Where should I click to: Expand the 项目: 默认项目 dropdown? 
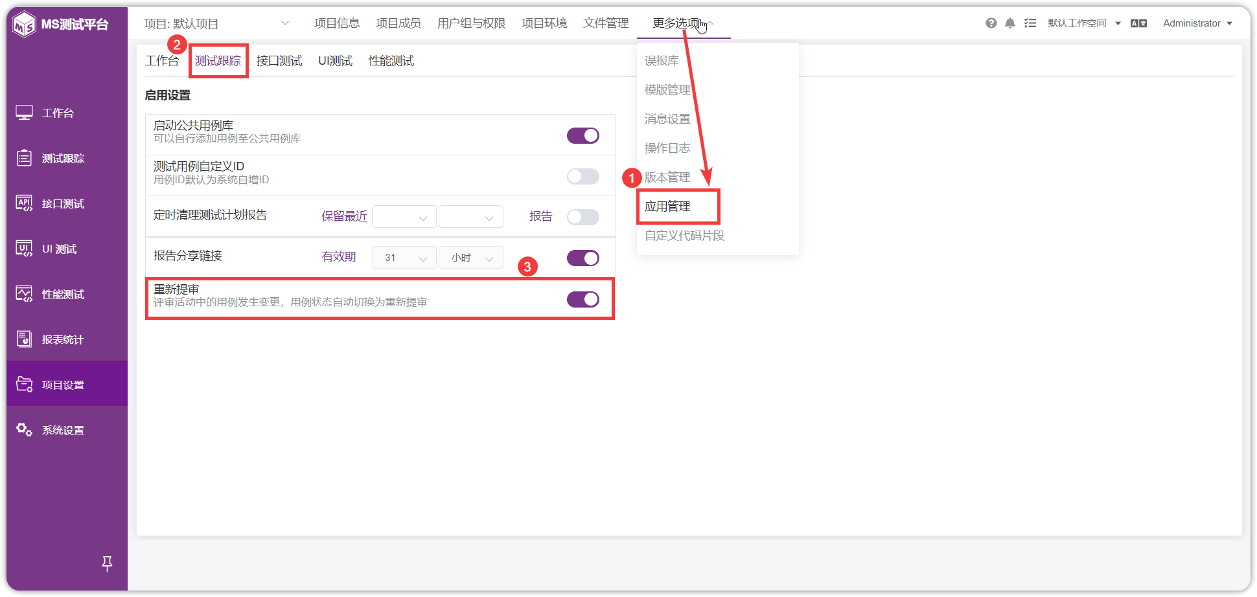pyautogui.click(x=216, y=24)
